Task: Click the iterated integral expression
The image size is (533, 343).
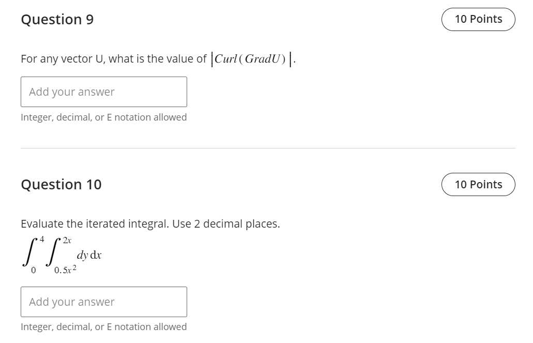Action: point(62,255)
